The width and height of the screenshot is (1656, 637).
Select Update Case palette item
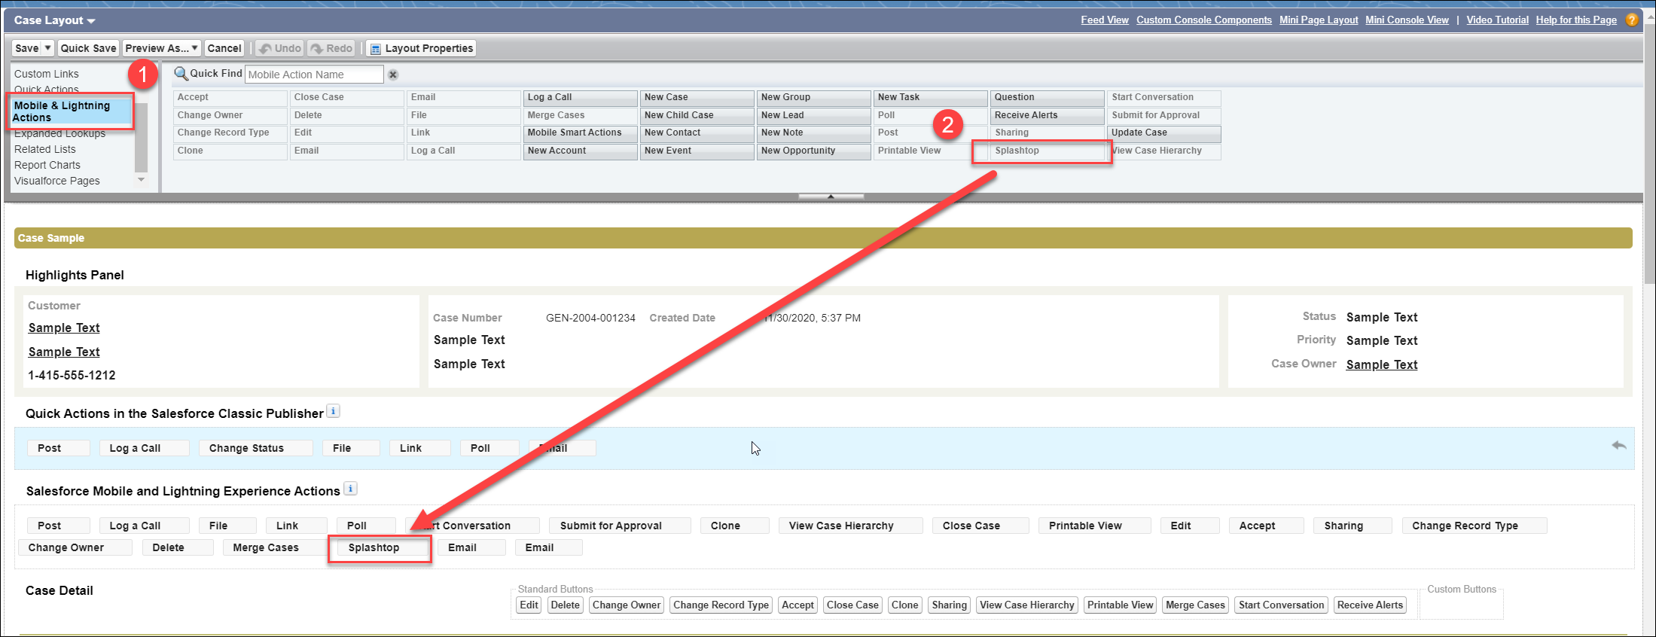pos(1164,133)
